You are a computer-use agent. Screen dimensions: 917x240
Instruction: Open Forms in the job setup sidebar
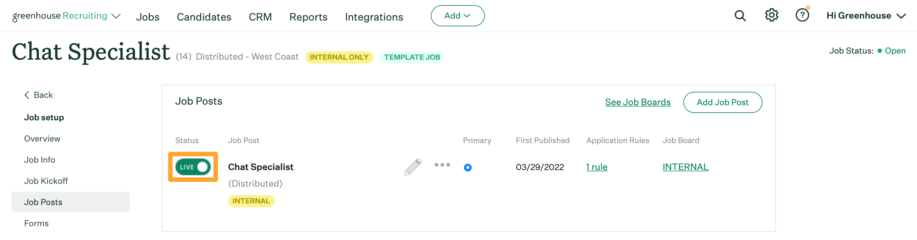point(36,223)
